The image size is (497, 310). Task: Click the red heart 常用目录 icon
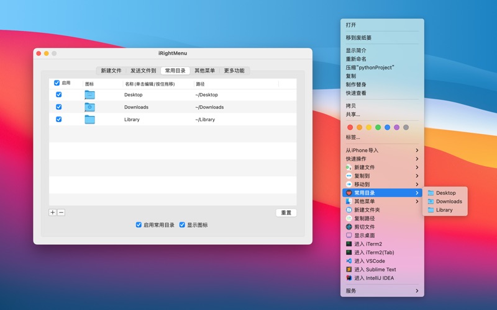tap(349, 193)
